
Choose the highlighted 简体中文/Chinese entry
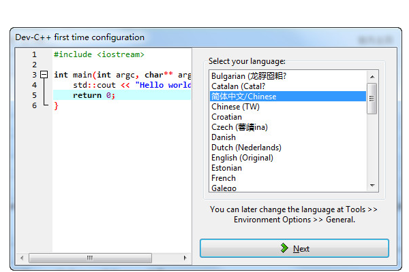[x=243, y=97]
